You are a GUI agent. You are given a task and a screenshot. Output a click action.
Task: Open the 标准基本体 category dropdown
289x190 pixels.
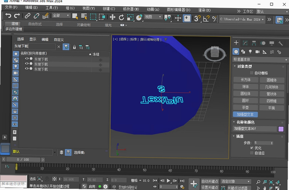[260, 60]
